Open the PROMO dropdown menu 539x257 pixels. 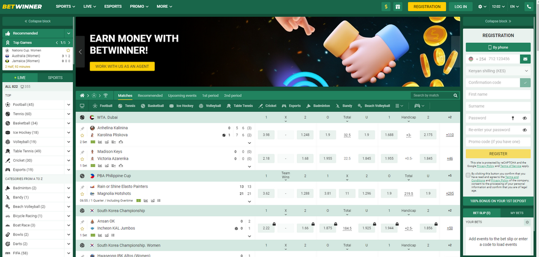click(139, 6)
